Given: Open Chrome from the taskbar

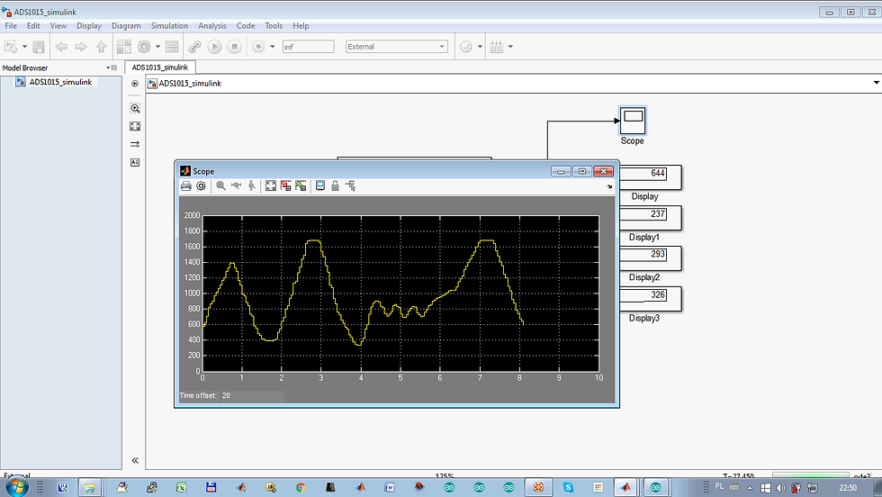Looking at the screenshot, I should pos(301,487).
